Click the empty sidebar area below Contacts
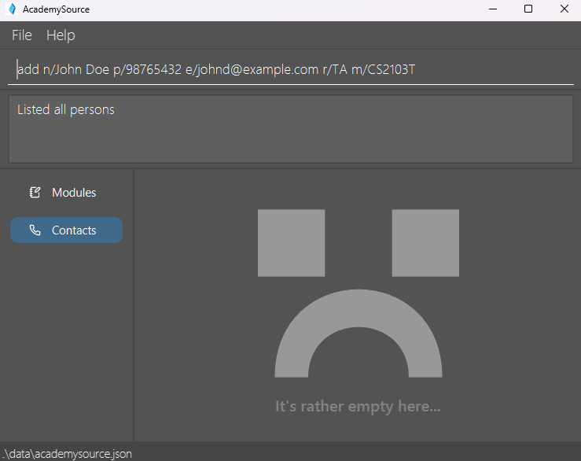This screenshot has height=461, width=581. 67,338
